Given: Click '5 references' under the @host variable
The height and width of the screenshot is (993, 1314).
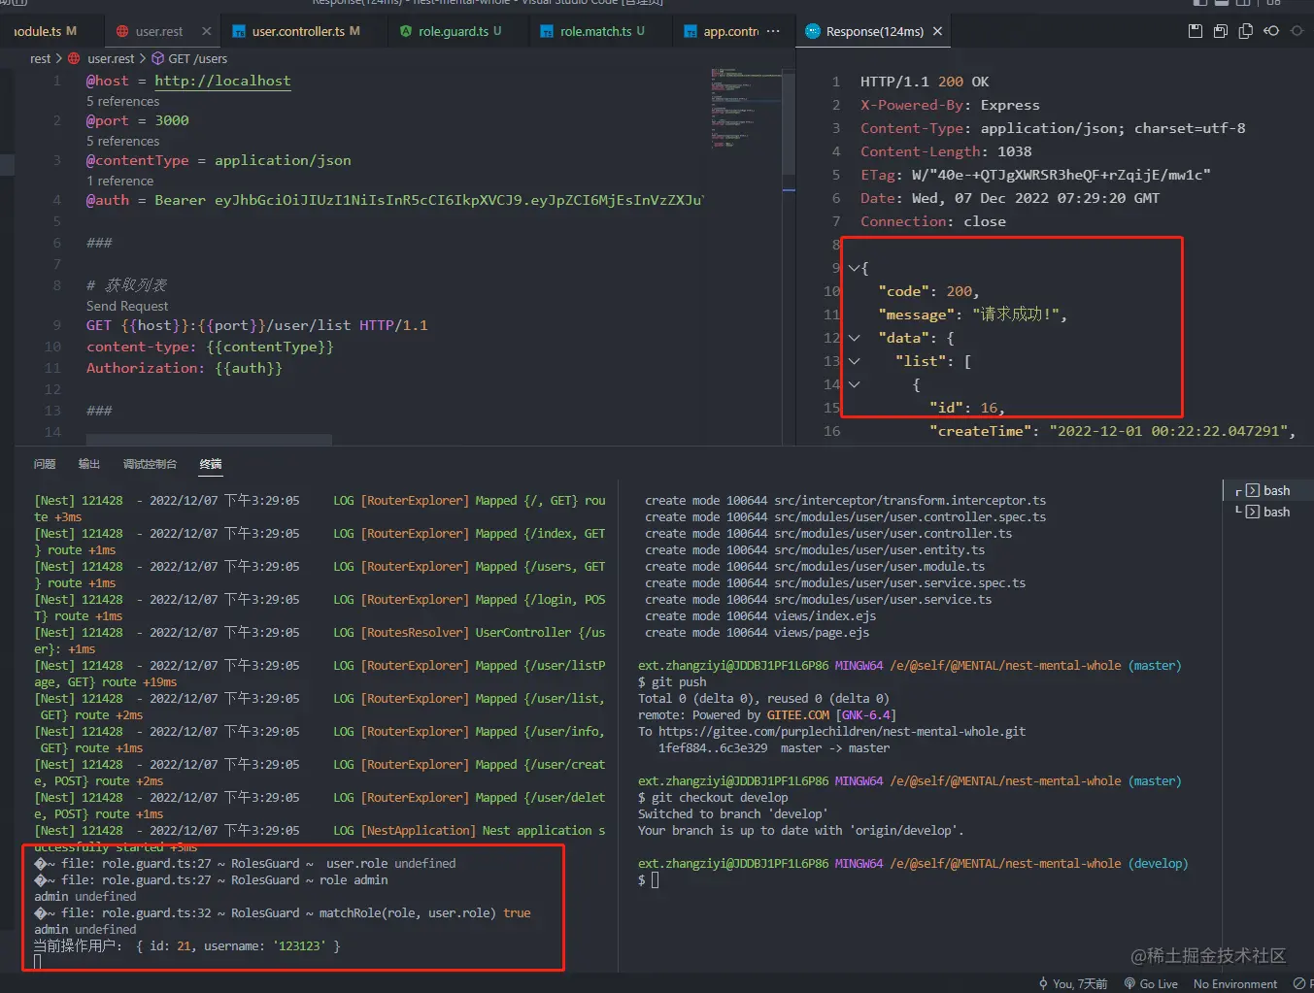Looking at the screenshot, I should click(x=122, y=101).
